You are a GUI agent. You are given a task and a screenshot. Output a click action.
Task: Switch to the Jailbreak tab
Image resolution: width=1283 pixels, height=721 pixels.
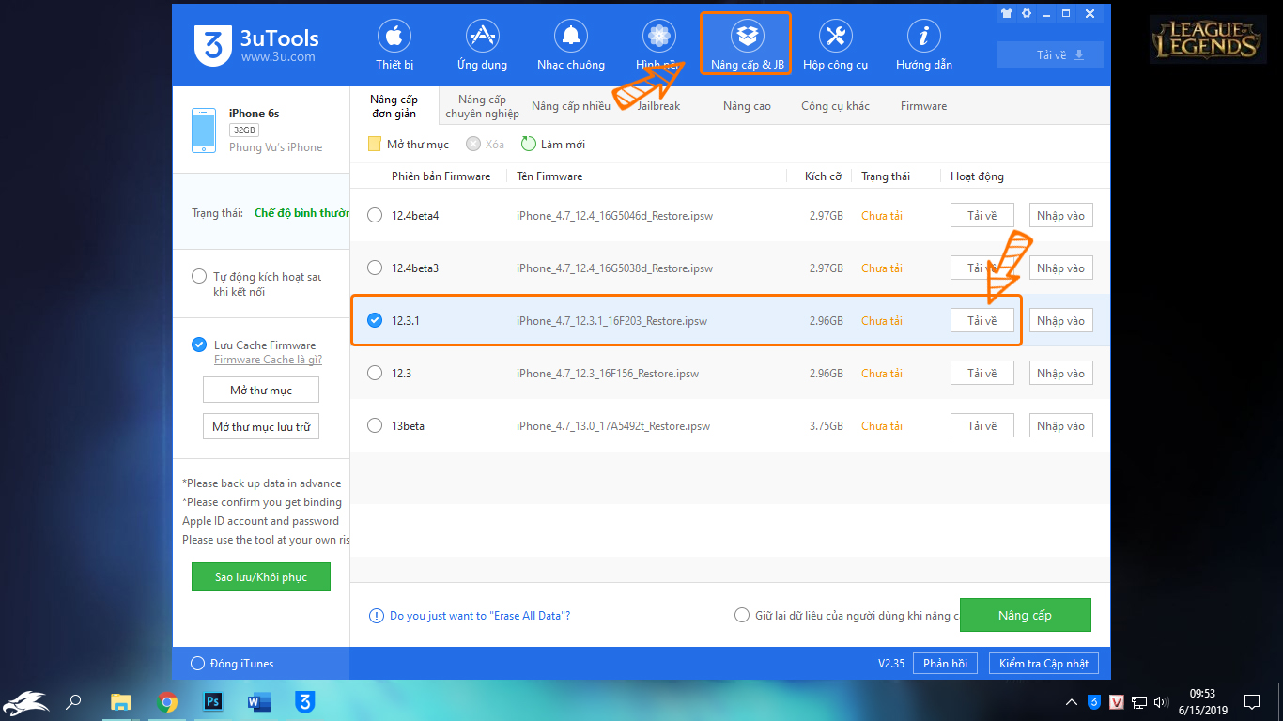coord(658,106)
